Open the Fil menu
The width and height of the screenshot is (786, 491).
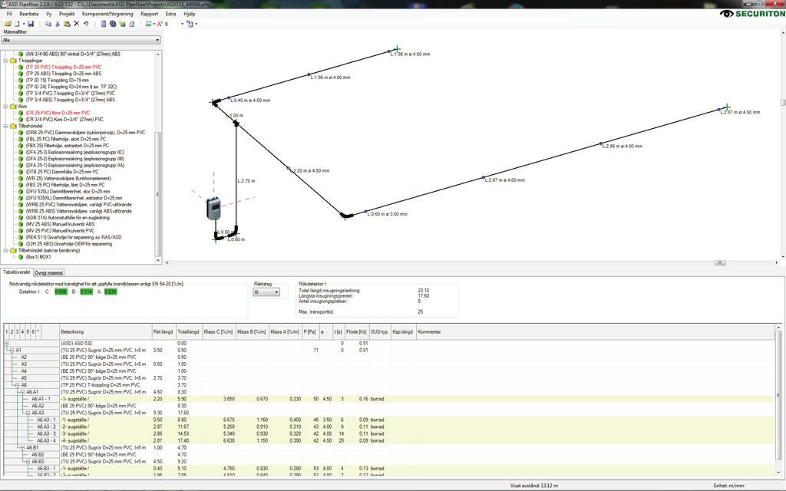[9, 14]
